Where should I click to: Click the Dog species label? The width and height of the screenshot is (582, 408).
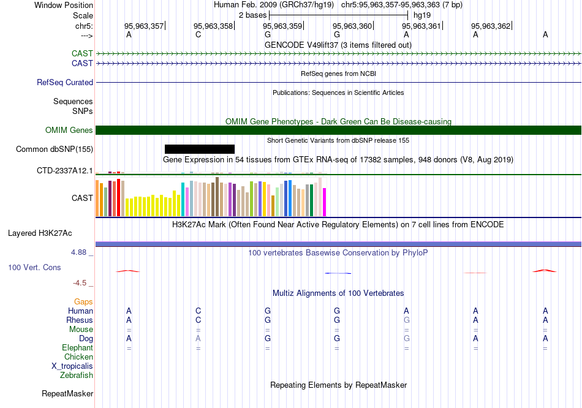(x=86, y=339)
